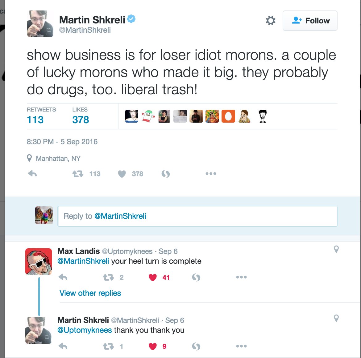This screenshot has height=358, width=361.
Task: Retweet Martin Shkreli's thank you reply
Action: tap(108, 346)
